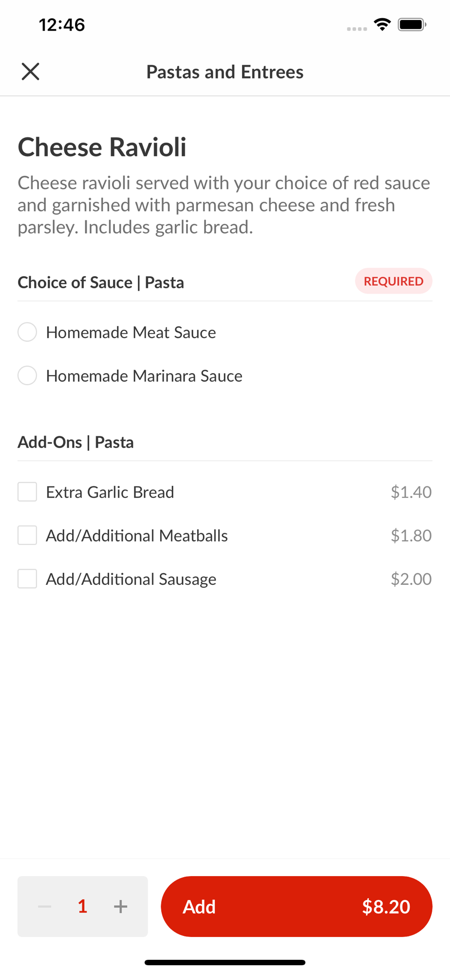Image resolution: width=450 pixels, height=974 pixels.
Task: Tap the quantity number 1
Action: tap(83, 906)
